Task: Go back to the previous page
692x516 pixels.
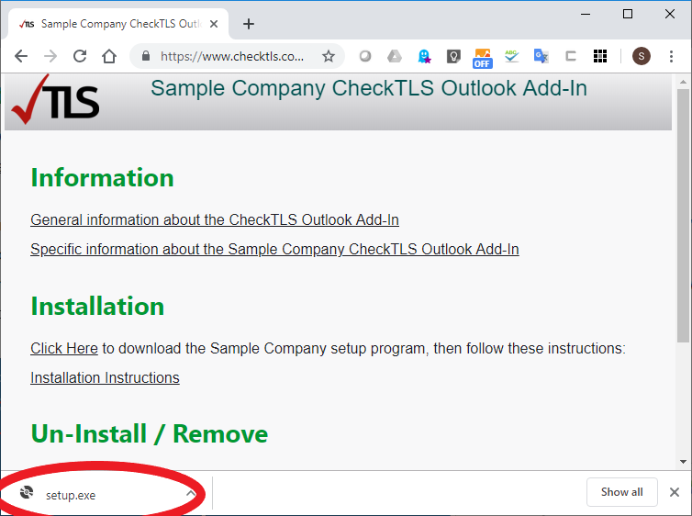Action: click(21, 56)
